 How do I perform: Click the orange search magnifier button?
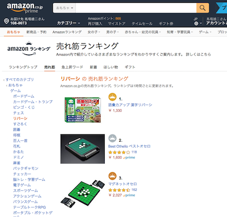202,8
